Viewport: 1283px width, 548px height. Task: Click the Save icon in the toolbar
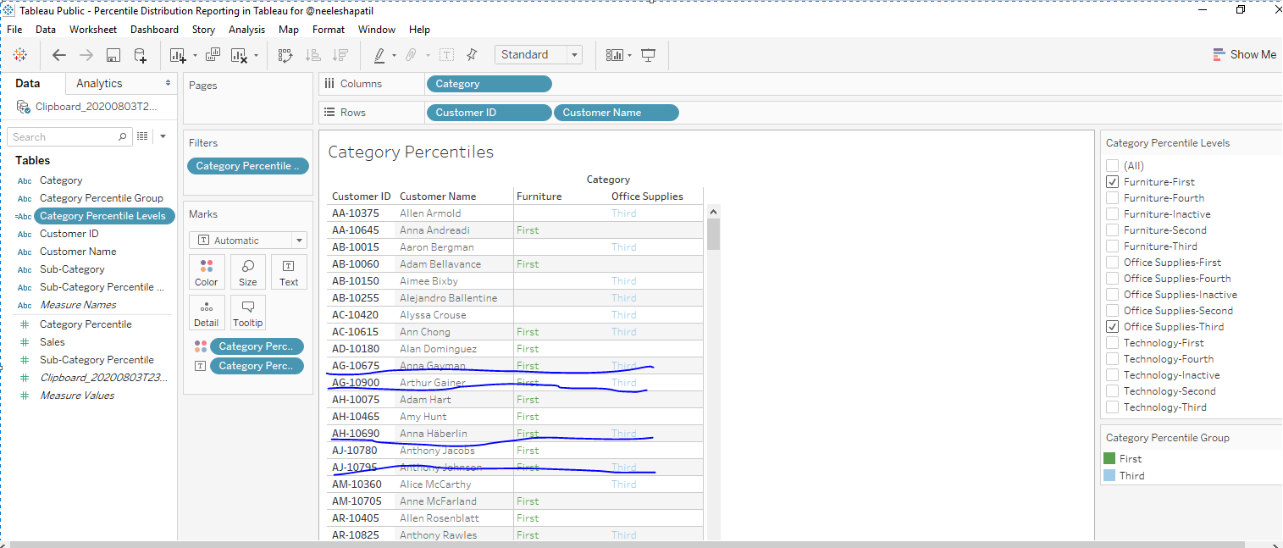[x=113, y=54]
